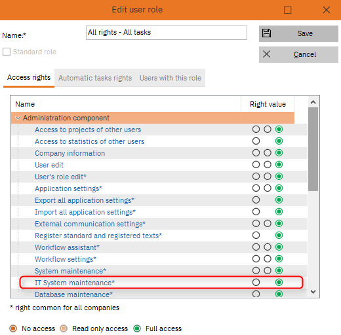The width and height of the screenshot is (341, 335).
Task: Select the Application settings right entry
Action: (68, 188)
